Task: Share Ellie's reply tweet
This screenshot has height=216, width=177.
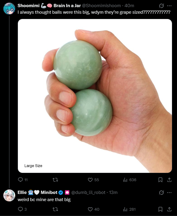Action: click(169, 209)
